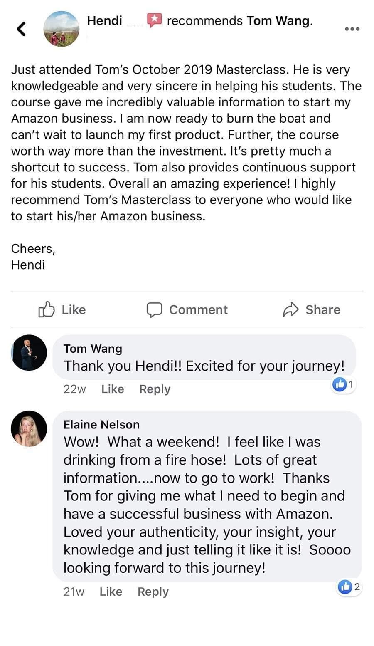
Task: Like Elaine Nelson's comment
Action: point(111,592)
